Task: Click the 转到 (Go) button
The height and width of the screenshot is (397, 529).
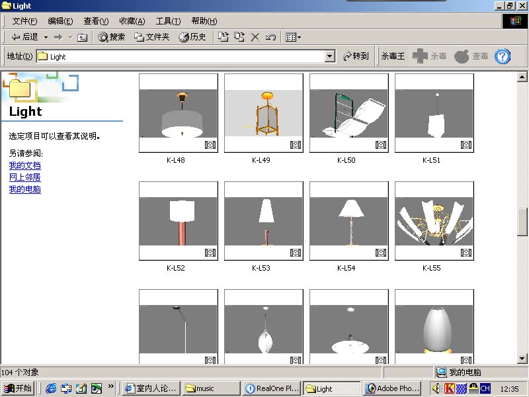Action: point(356,56)
